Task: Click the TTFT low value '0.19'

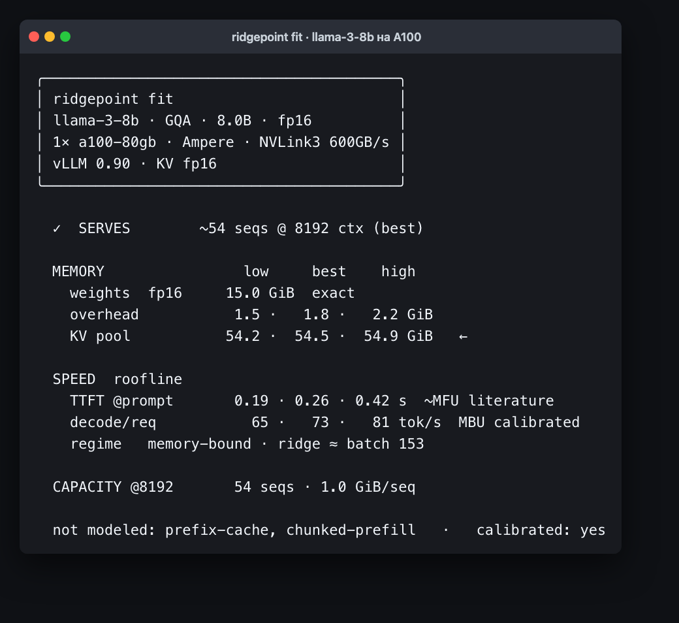Action: pyautogui.click(x=251, y=401)
